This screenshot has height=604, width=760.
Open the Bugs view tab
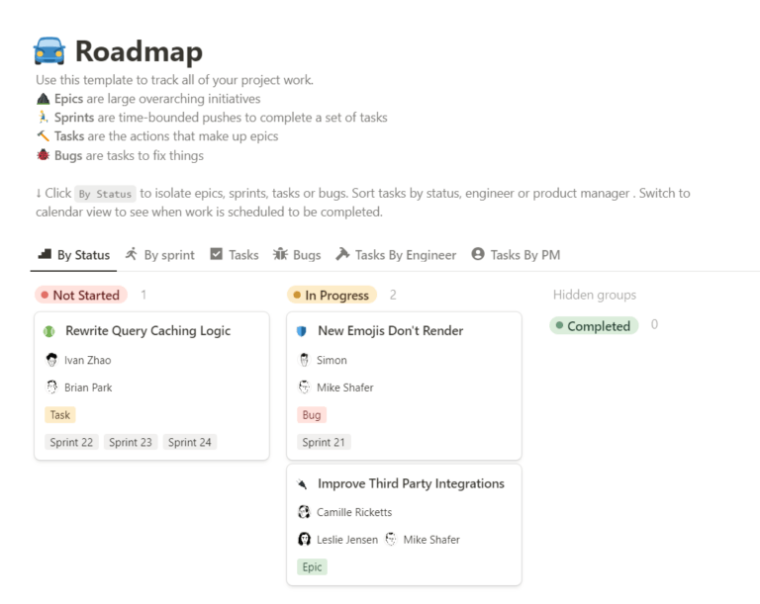297,255
